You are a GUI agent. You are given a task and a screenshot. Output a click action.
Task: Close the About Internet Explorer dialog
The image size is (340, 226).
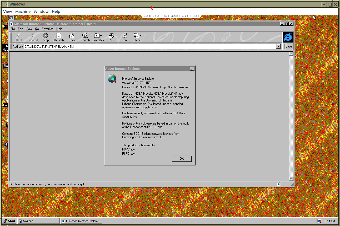click(192, 69)
